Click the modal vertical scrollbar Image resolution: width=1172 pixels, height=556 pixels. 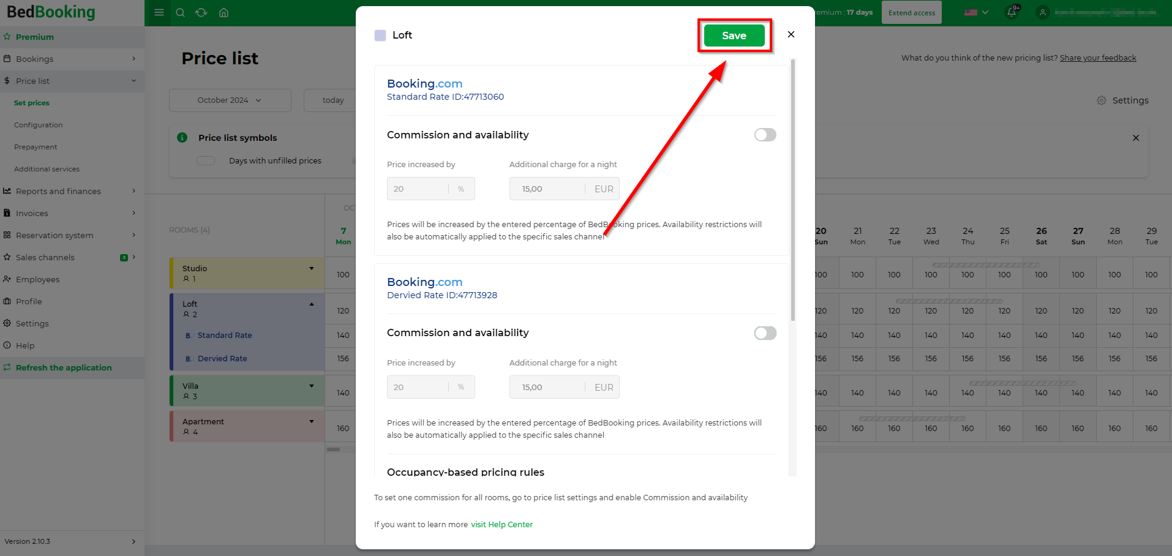coord(793,190)
